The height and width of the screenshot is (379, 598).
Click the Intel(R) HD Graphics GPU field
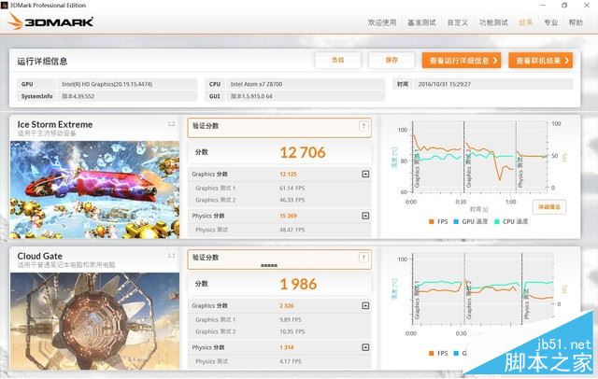pos(127,84)
